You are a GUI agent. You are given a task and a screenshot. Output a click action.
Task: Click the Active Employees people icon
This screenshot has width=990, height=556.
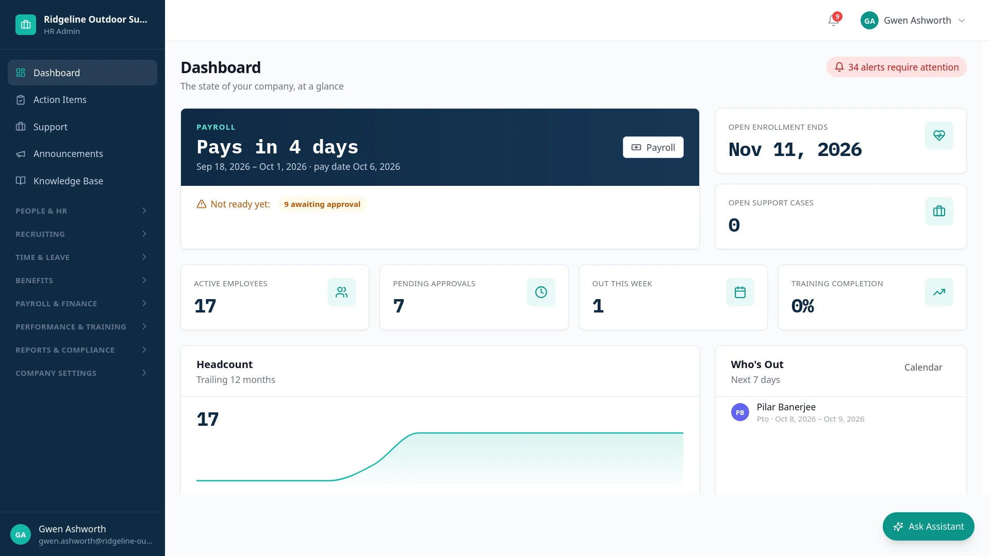(x=341, y=292)
